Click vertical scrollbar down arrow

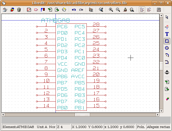tap(161, 111)
